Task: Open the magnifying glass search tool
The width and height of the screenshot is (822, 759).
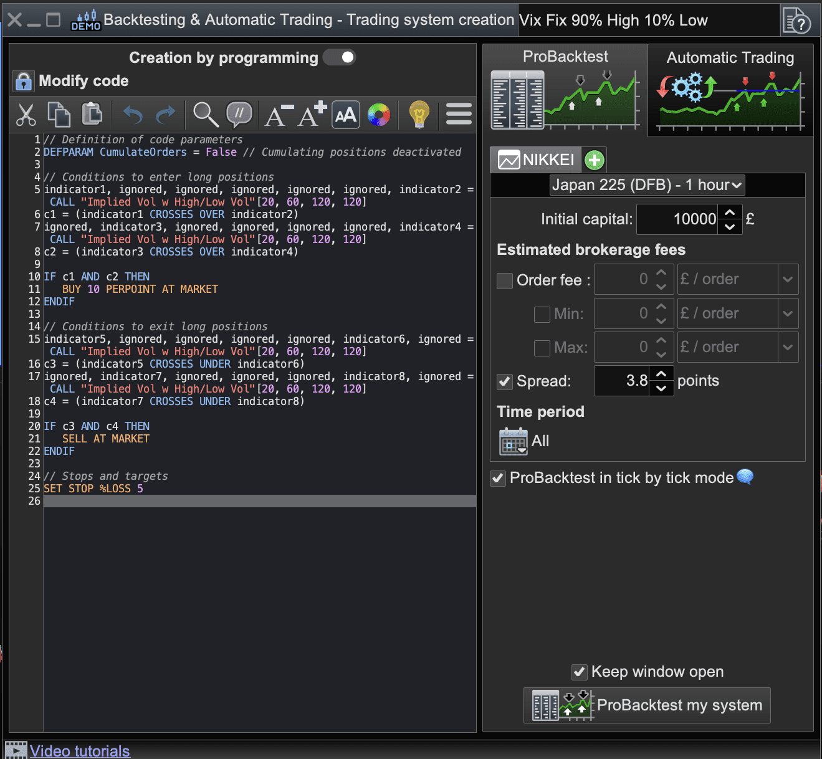Action: [206, 115]
